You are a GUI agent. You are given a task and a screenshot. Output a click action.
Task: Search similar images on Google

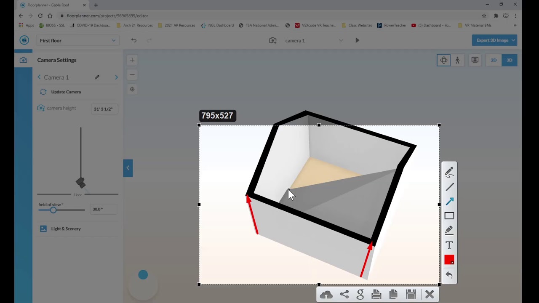360,295
